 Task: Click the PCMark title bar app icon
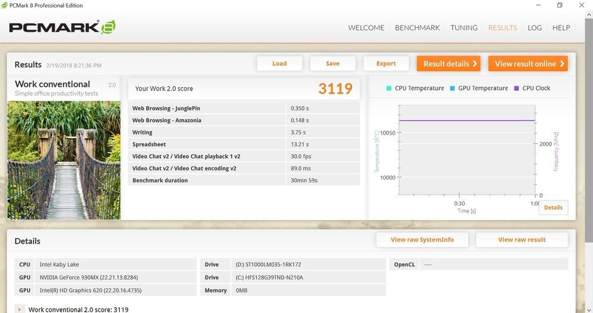(x=6, y=6)
